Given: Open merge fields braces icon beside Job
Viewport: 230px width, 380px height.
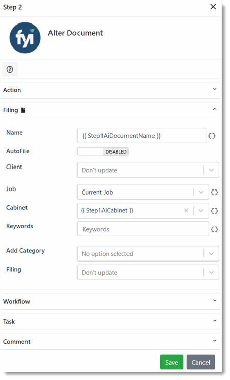Looking at the screenshot, I should [214, 193].
